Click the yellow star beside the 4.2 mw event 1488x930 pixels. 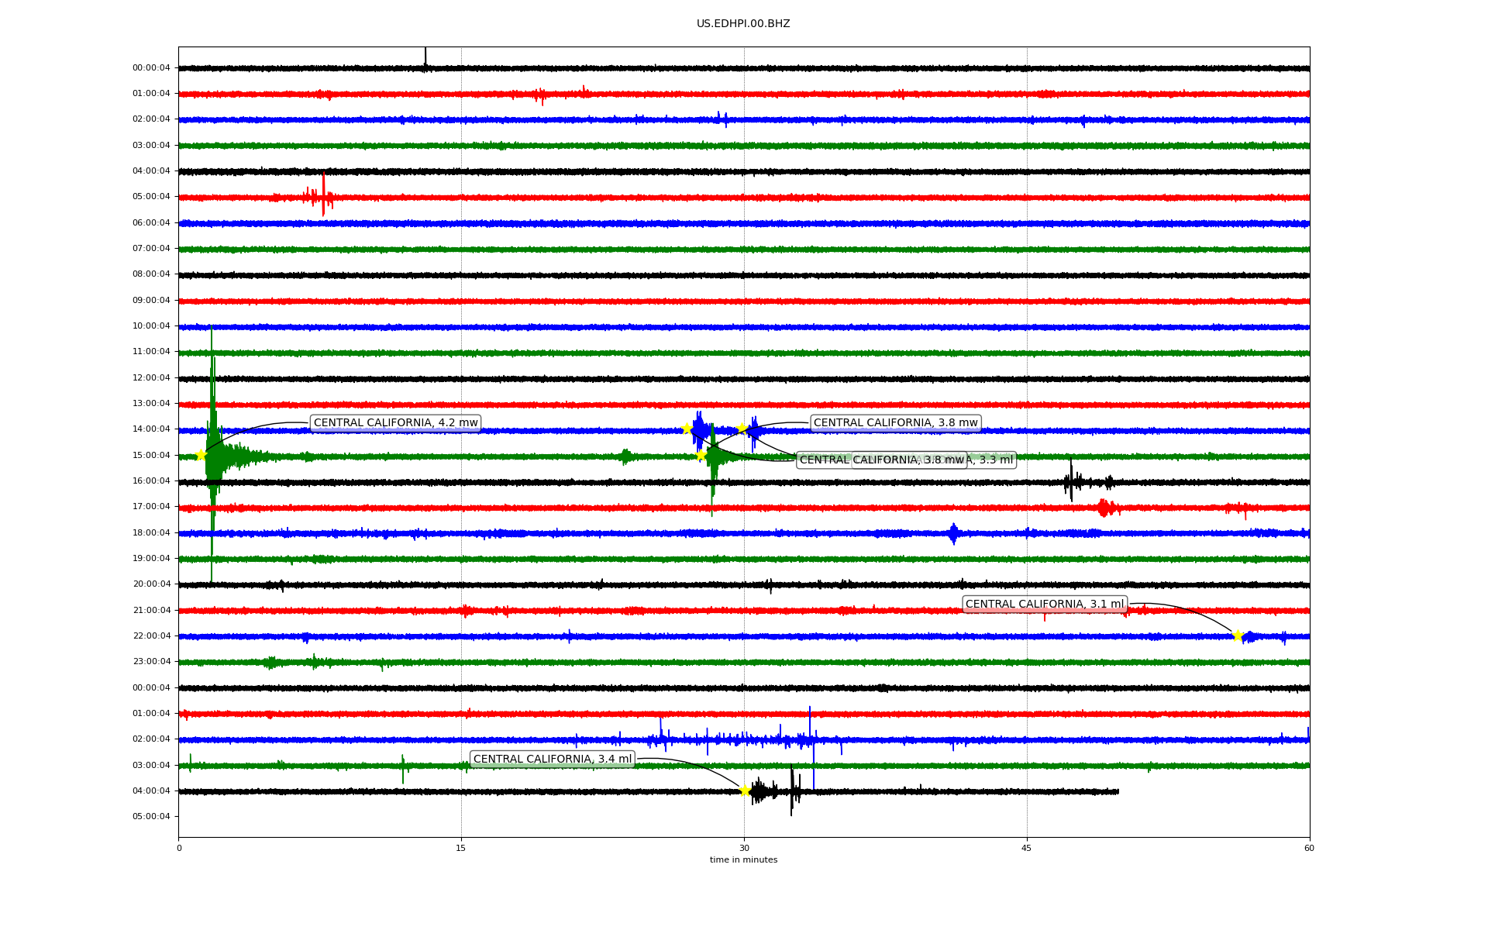pos(201,455)
